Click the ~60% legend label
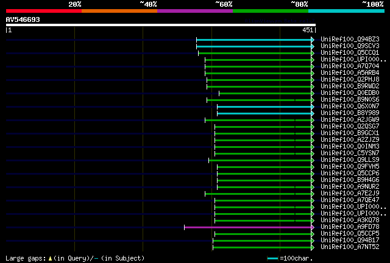Image resolution: width=390 pixels, height=263 pixels. coord(224,4)
